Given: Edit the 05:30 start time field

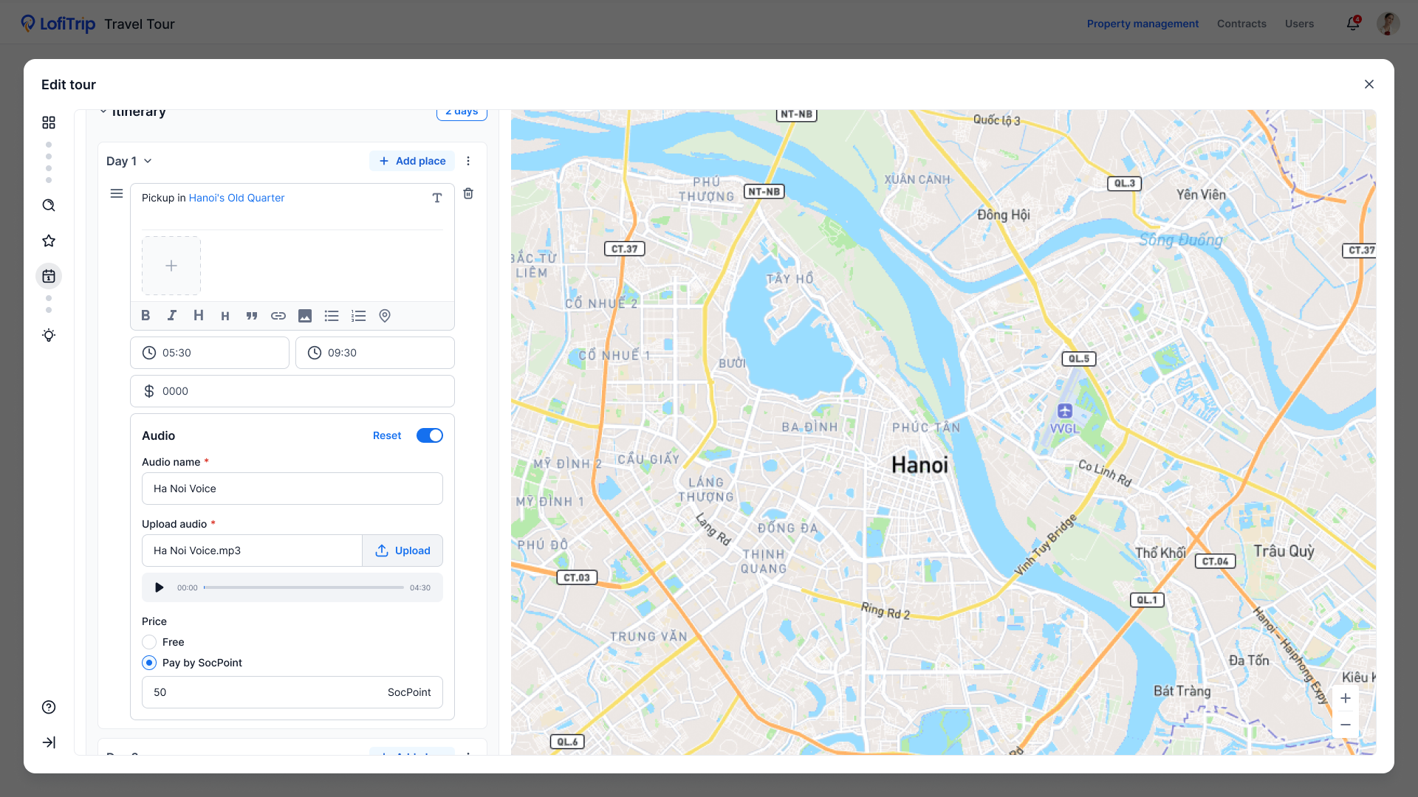Looking at the screenshot, I should (x=210, y=353).
